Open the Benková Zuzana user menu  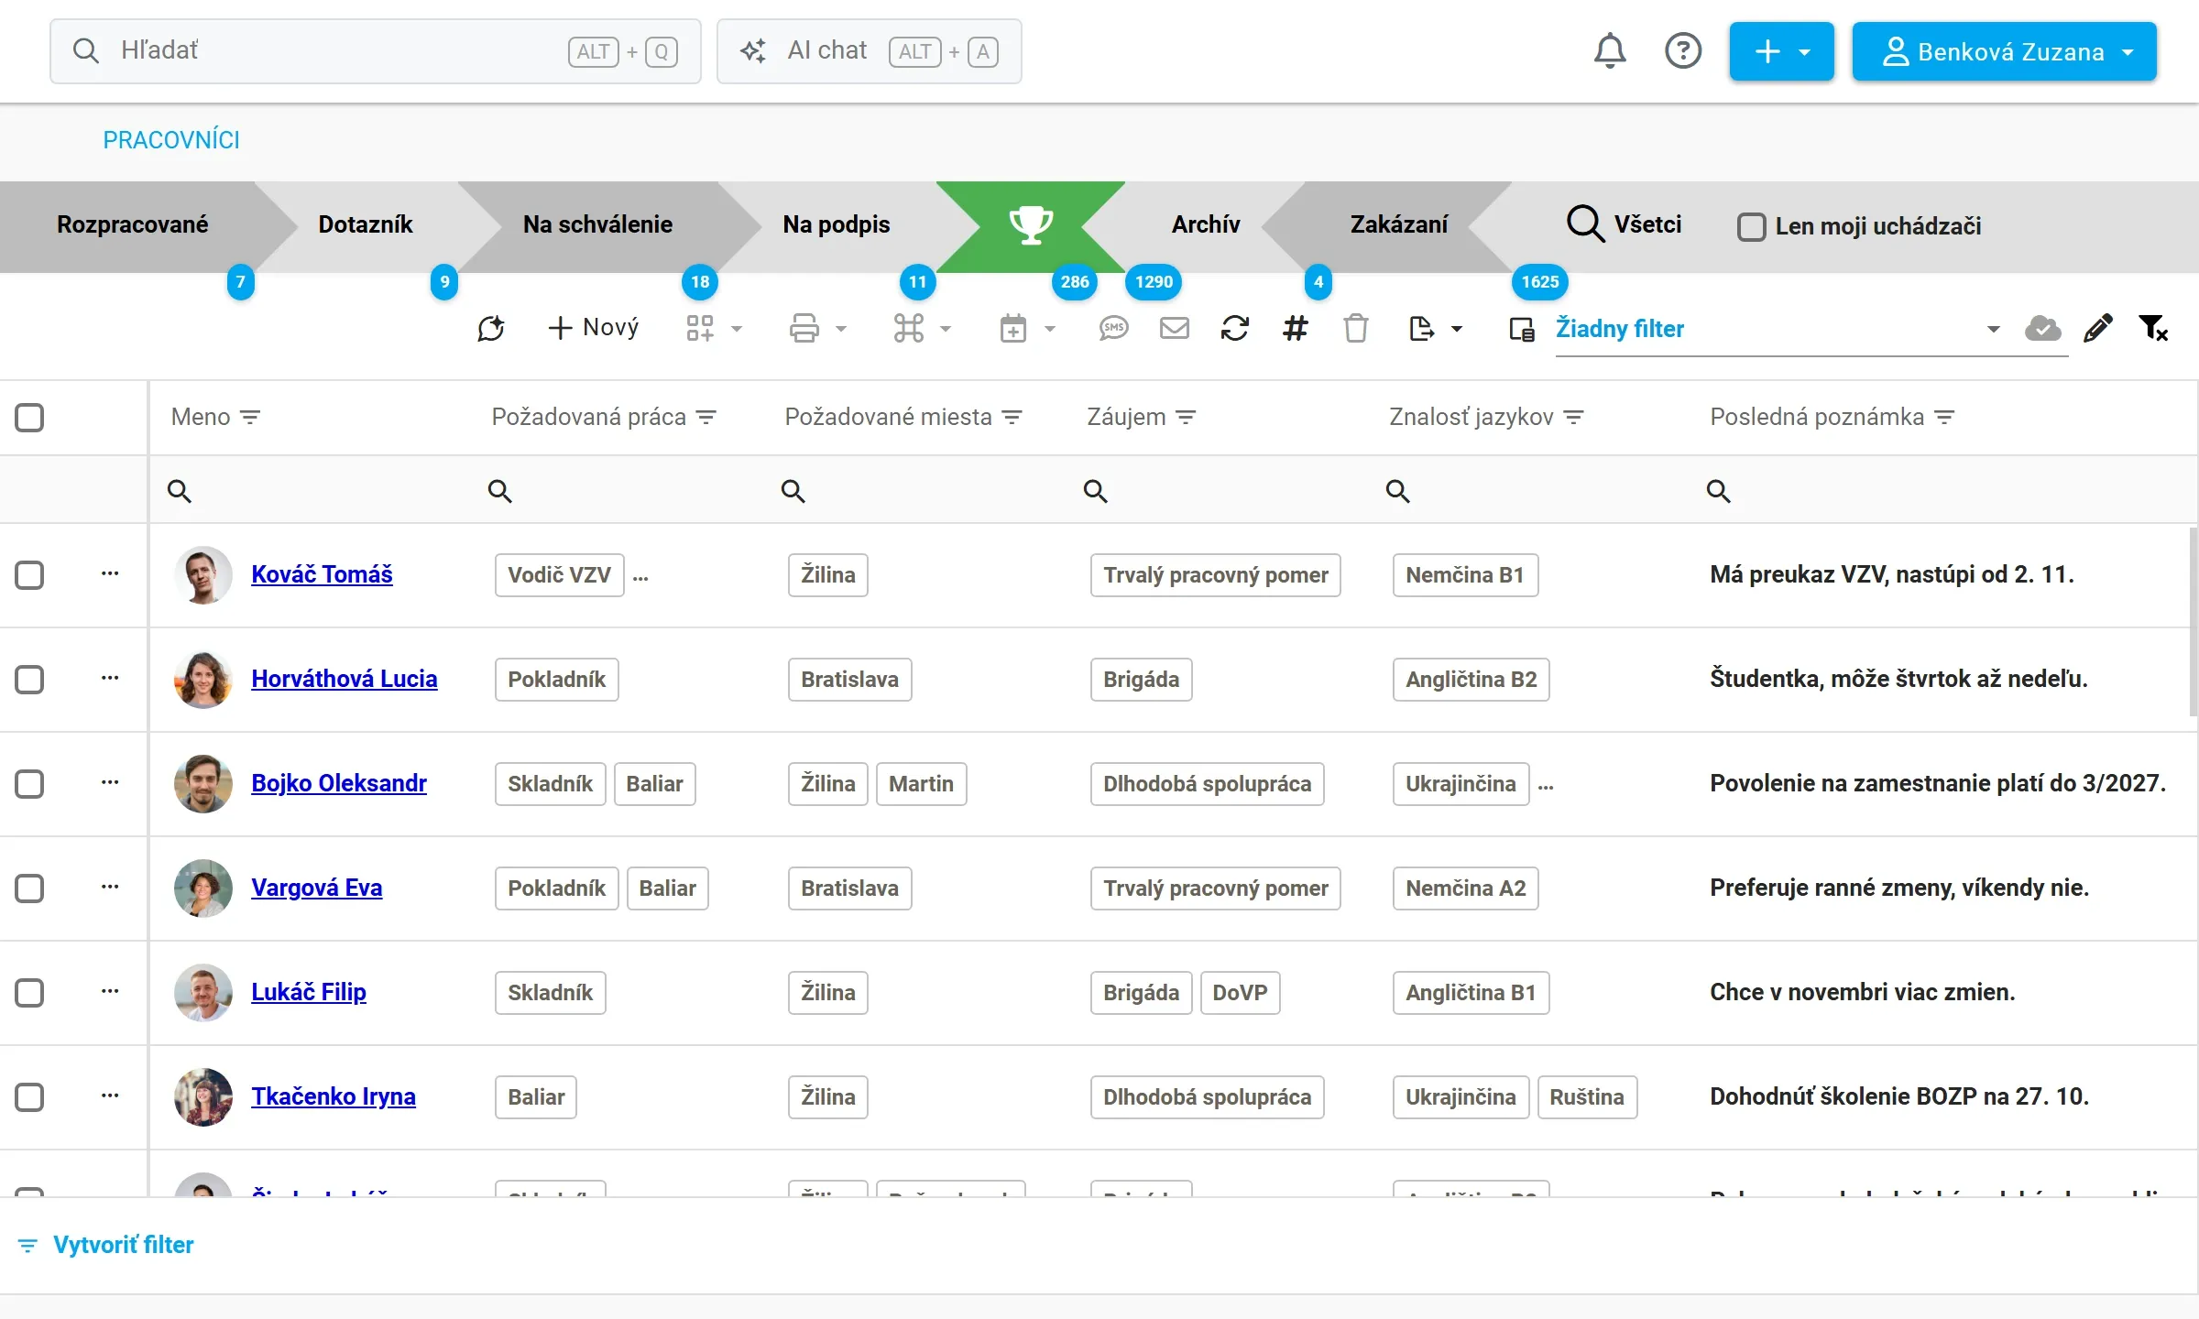[2004, 51]
